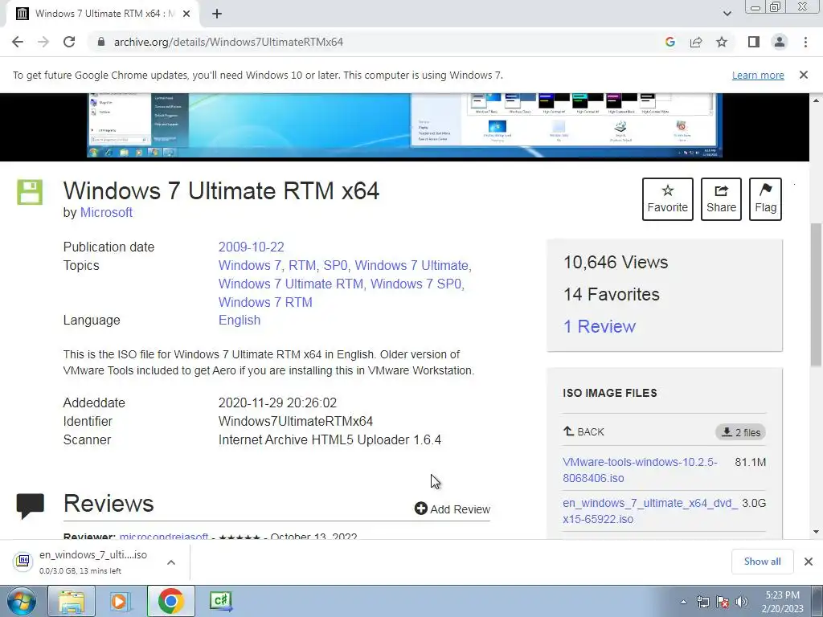The image size is (823, 617).
Task: Close the downloads bar
Action: click(809, 562)
